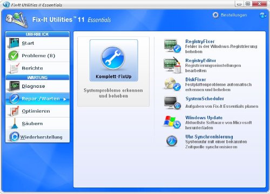The width and height of the screenshot is (270, 194).
Task: Open the Windows Update link
Action: click(204, 117)
